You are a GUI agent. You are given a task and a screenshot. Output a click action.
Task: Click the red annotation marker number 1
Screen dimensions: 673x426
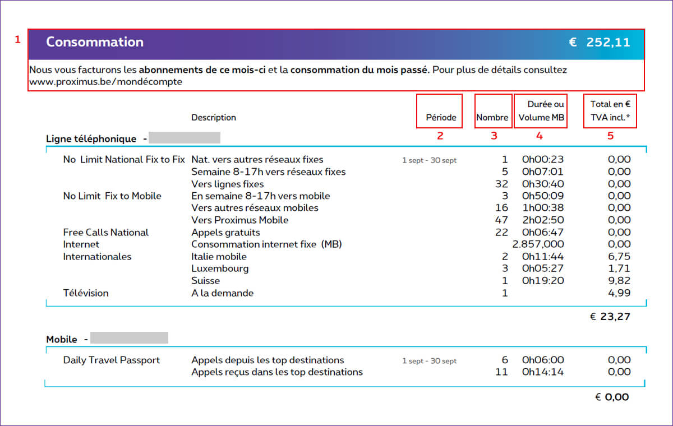(x=17, y=39)
